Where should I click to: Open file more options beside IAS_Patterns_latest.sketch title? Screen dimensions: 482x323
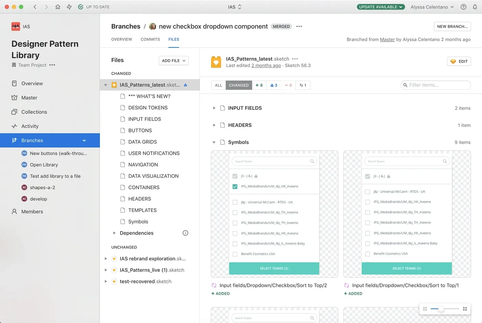pyautogui.click(x=295, y=59)
